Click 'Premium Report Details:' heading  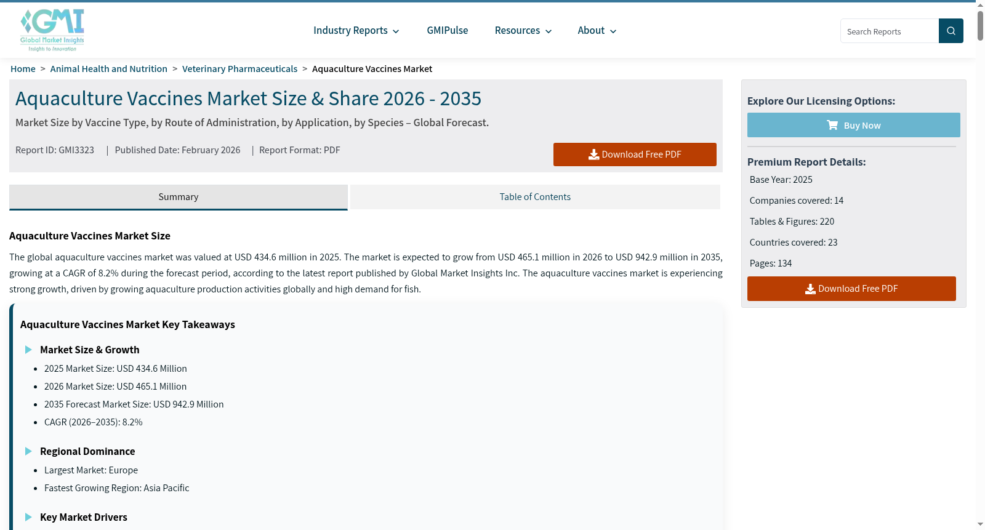click(806, 162)
